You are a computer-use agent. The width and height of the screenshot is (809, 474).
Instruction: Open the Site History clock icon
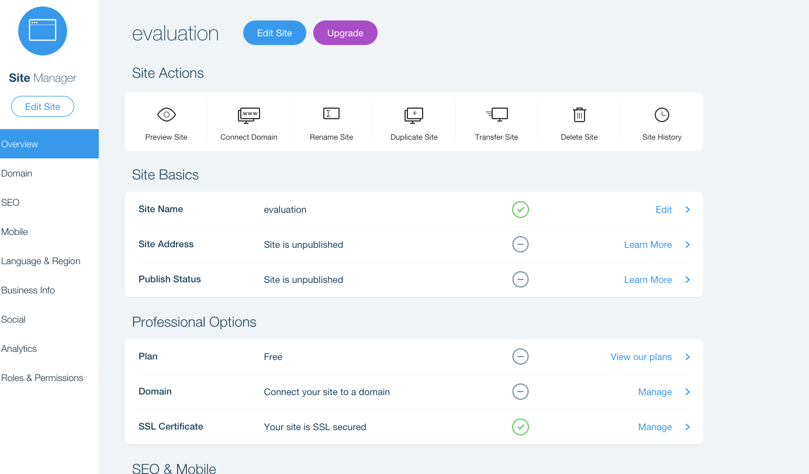coord(662,115)
